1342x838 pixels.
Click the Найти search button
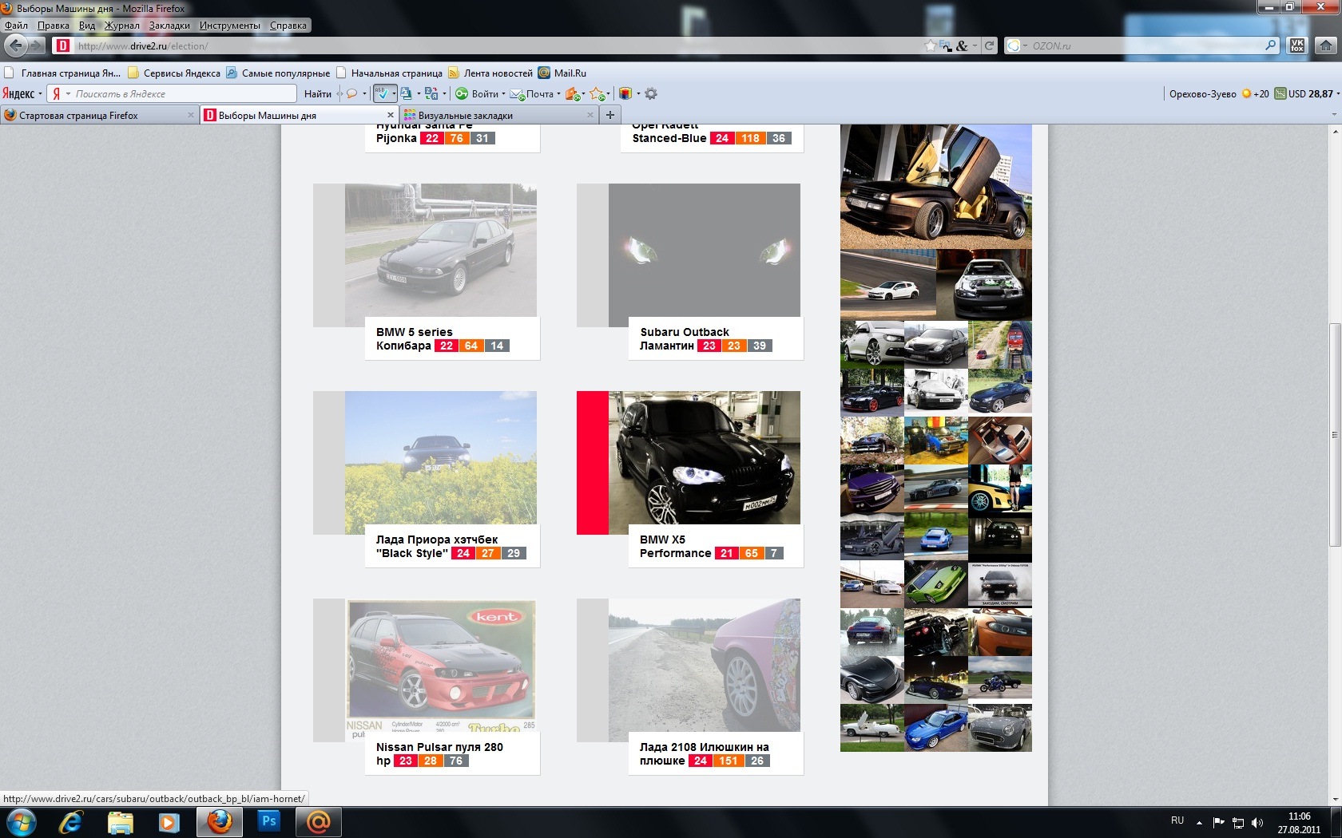coord(318,93)
